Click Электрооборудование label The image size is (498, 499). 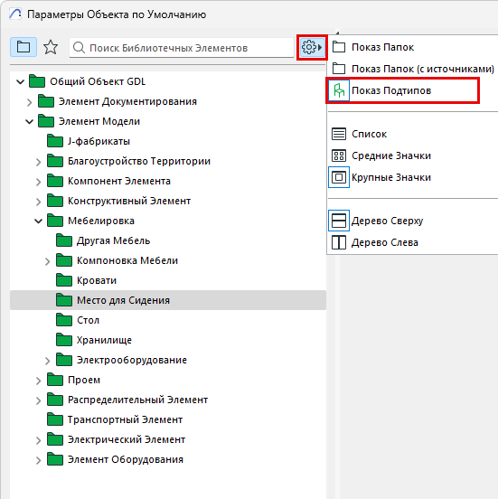point(132,360)
